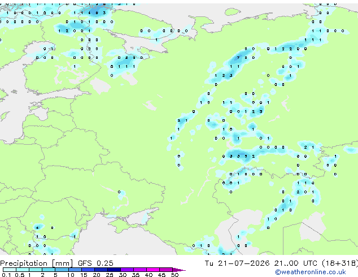The image size is (358, 277).
Task: Click the 0.5 to 1 mm legend color
Action: (x=23, y=270)
